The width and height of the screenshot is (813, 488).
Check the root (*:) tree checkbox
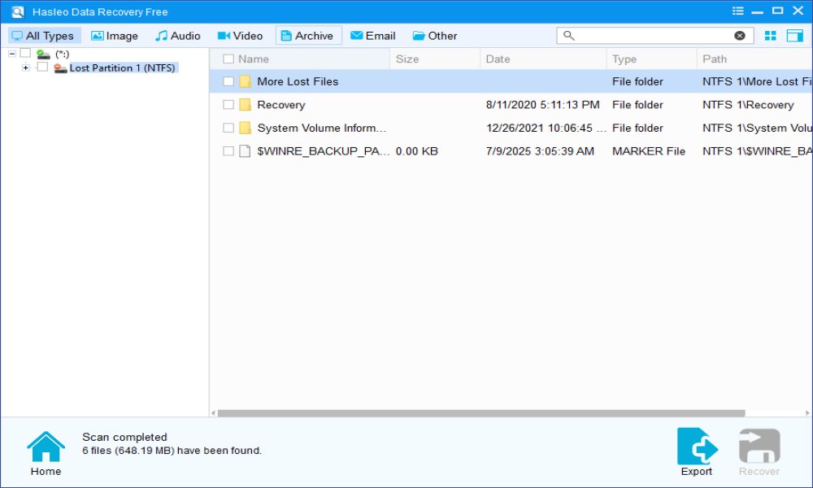[x=25, y=54]
